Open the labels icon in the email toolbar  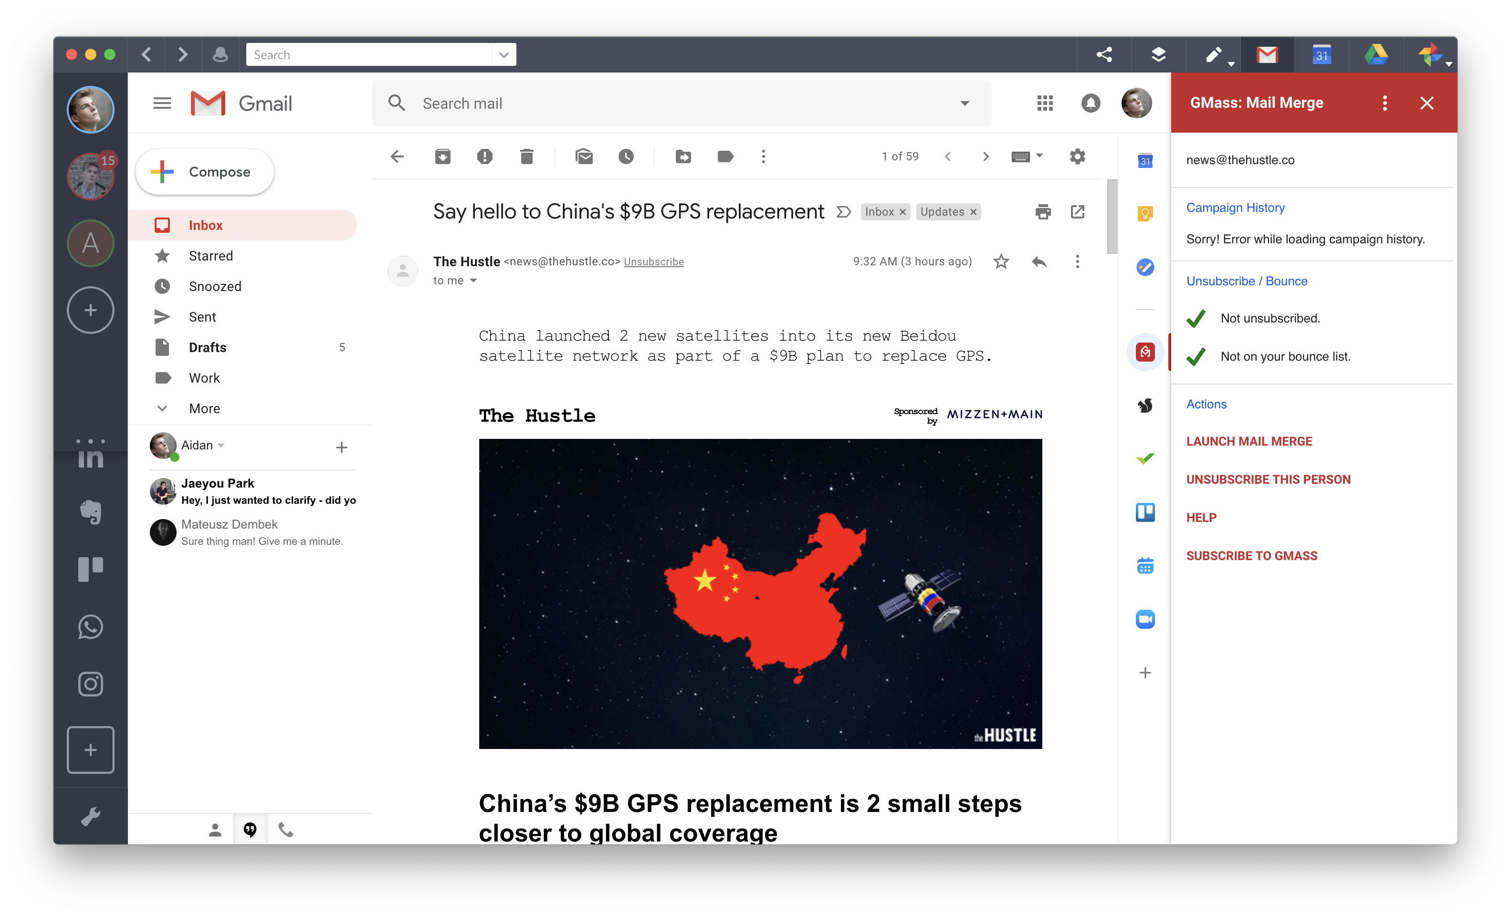point(725,157)
